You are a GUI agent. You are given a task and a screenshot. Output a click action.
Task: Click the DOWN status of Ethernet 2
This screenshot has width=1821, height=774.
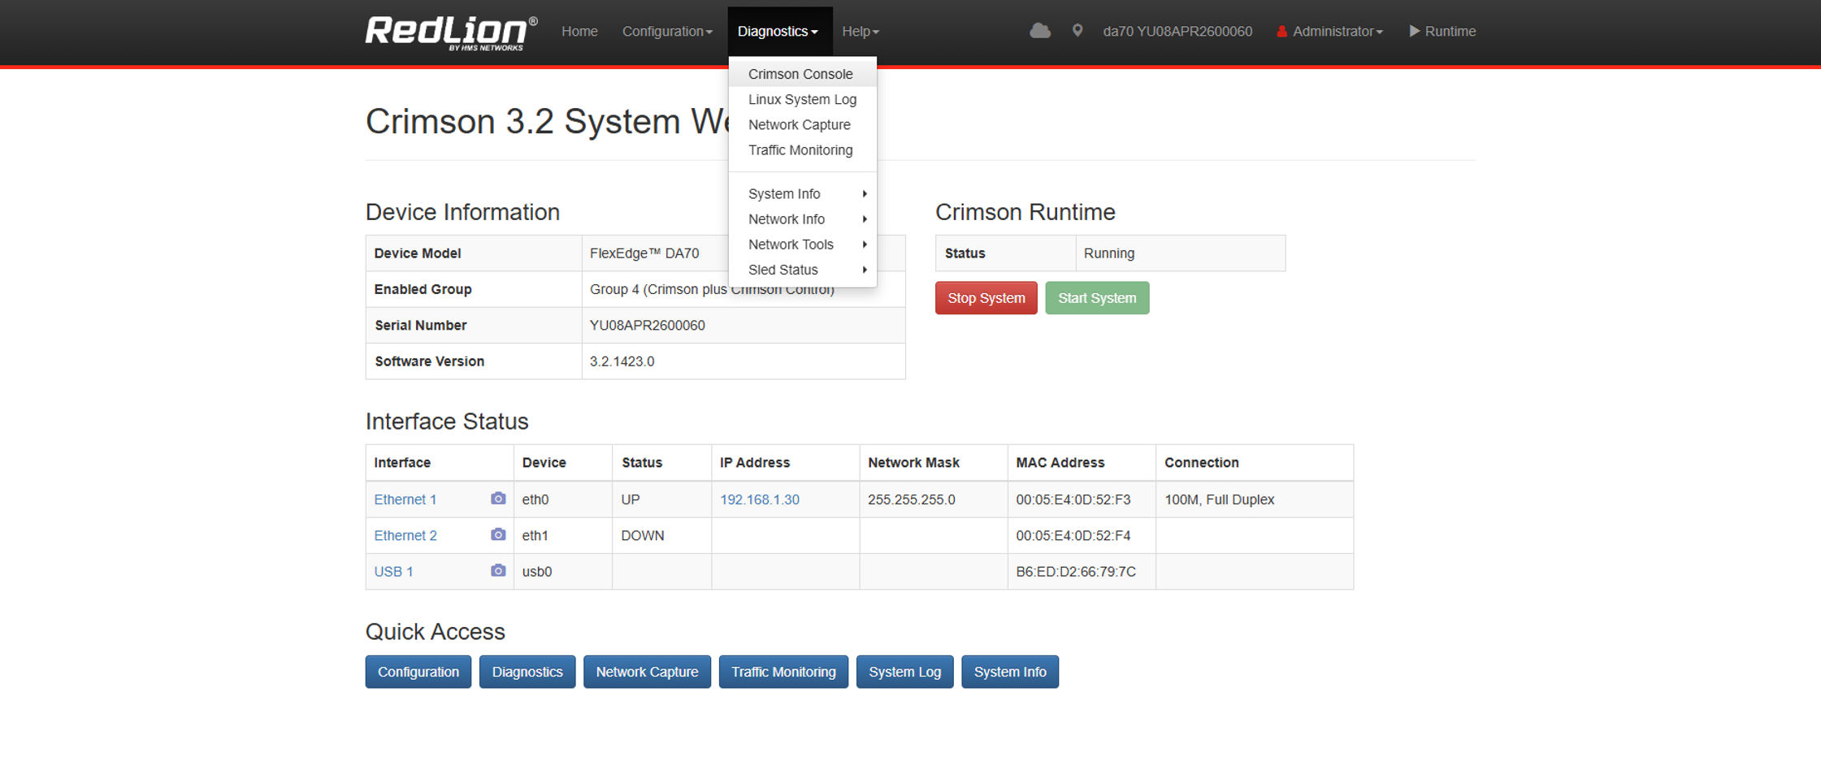643,535
